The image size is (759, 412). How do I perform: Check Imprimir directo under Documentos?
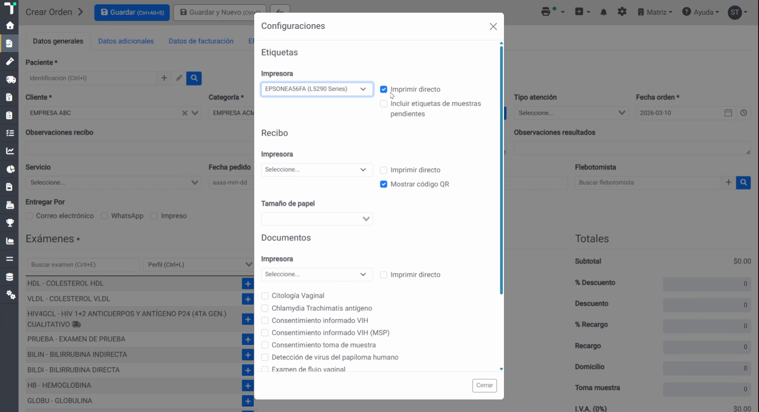coord(384,275)
